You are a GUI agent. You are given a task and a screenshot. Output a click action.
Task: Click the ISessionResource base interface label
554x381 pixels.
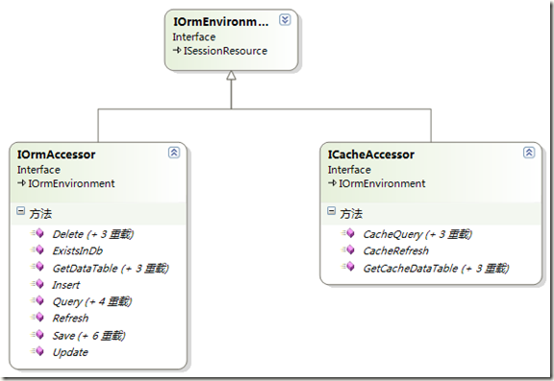[225, 51]
